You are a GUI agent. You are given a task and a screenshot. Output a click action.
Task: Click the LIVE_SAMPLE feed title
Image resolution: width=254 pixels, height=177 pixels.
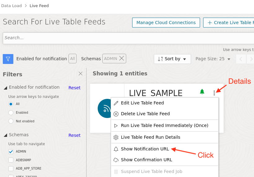(156, 93)
